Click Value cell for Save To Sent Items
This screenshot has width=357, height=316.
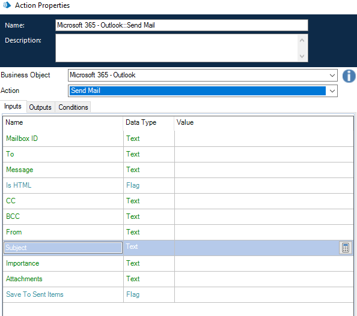click(264, 294)
